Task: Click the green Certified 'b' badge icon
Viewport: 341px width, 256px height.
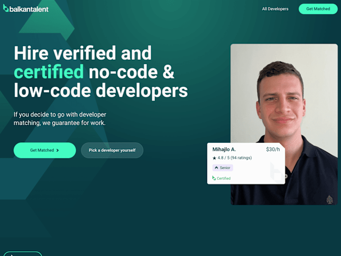Action: (214, 178)
